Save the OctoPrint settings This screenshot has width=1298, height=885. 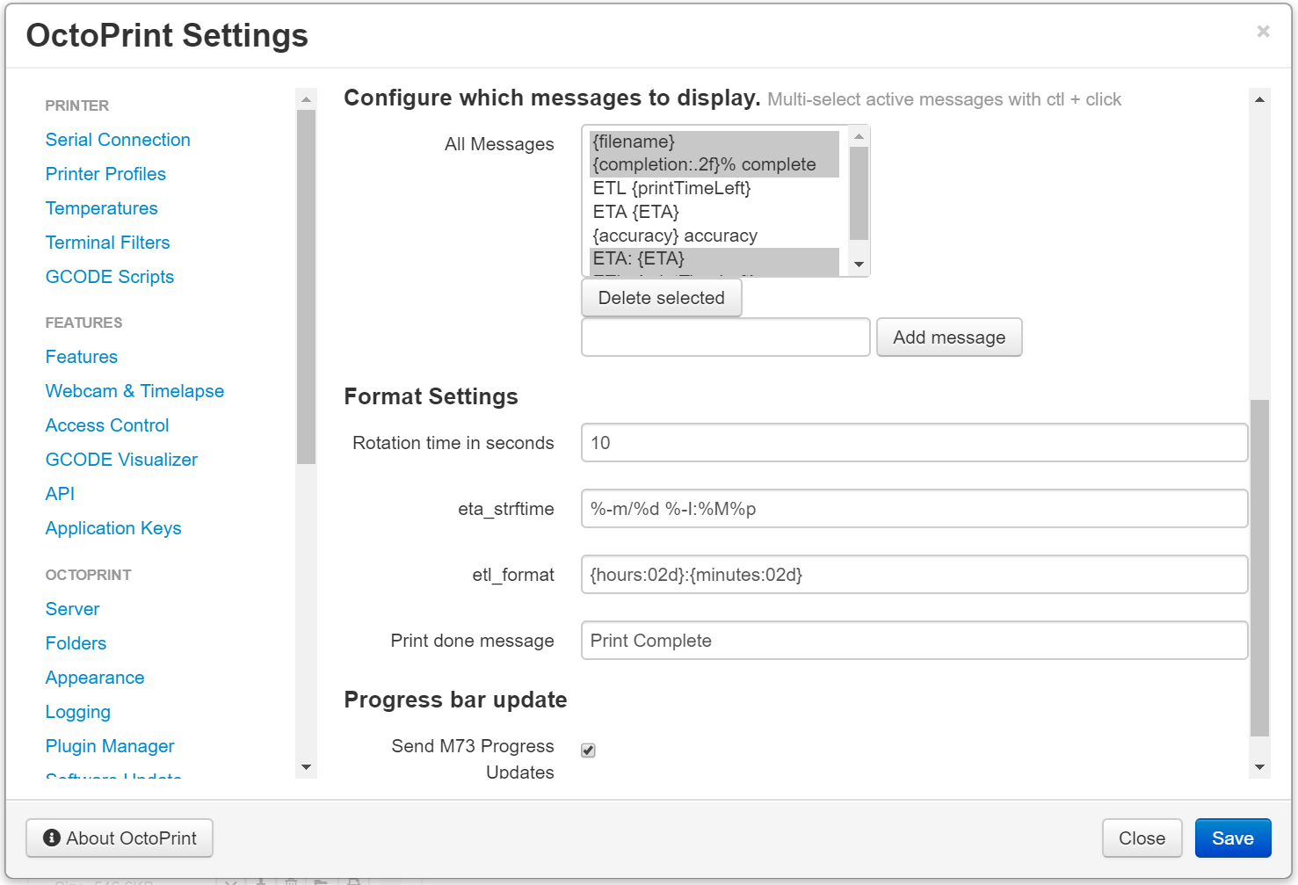(x=1232, y=838)
